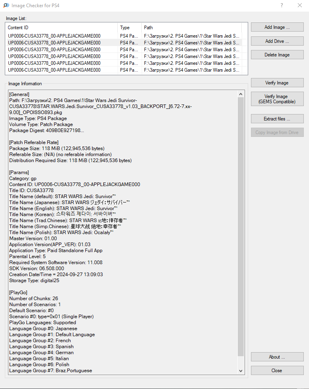The width and height of the screenshot is (309, 389).
Task: Click 'Language Group #6: Polish' line
Action: pyautogui.click(x=39, y=365)
